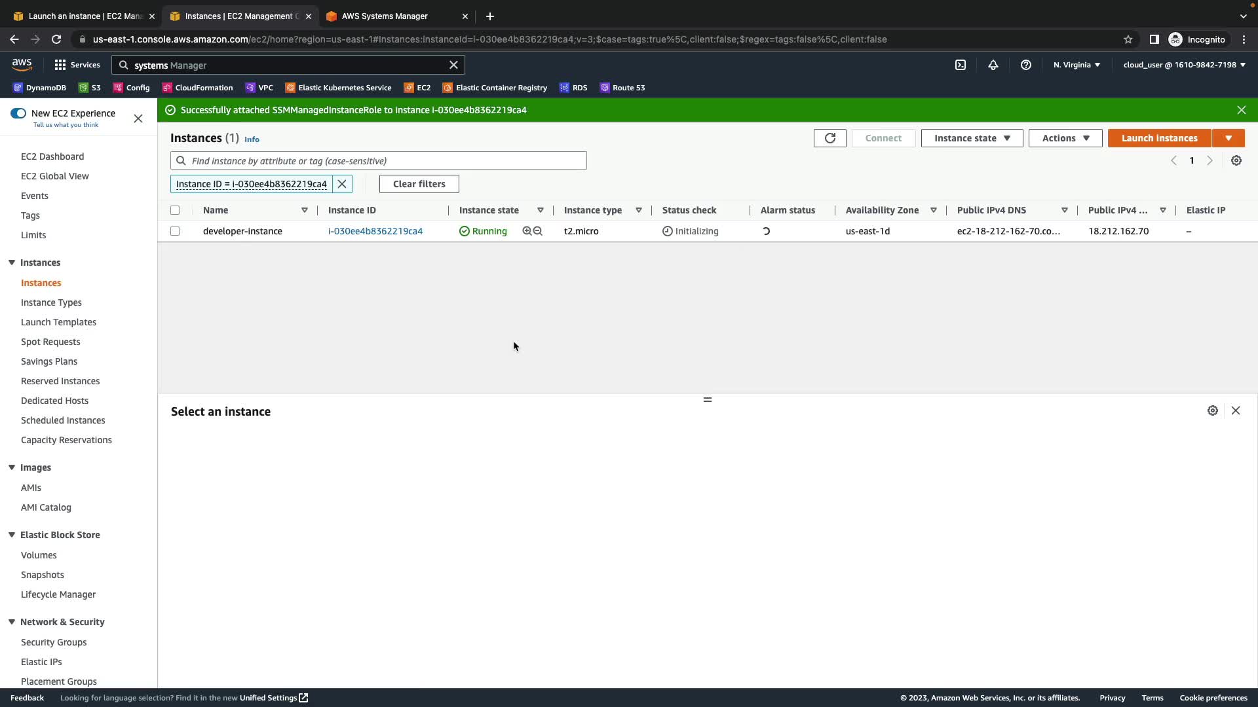Toggle the New EC2 Experience switch
The width and height of the screenshot is (1258, 707).
click(x=18, y=113)
